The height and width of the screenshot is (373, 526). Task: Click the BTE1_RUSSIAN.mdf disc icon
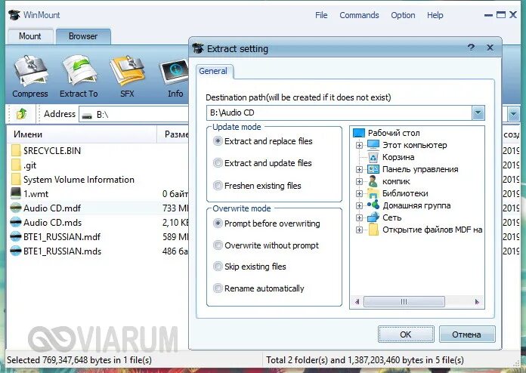[16, 236]
